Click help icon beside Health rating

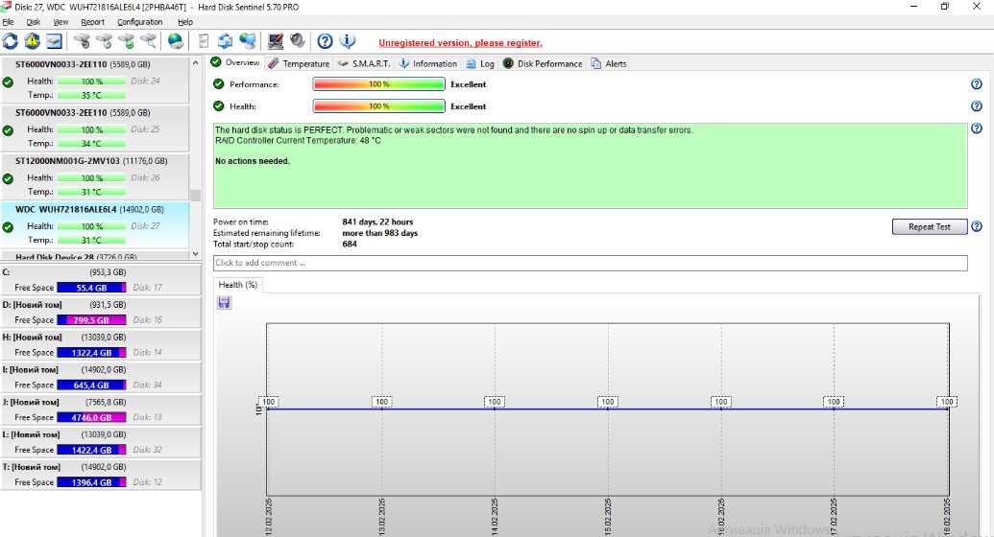[x=977, y=106]
